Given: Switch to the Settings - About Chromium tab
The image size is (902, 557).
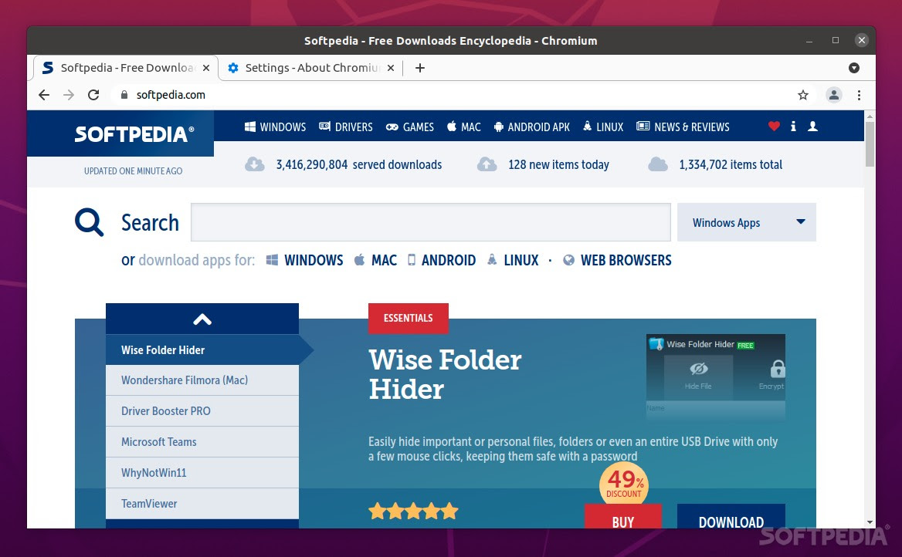Looking at the screenshot, I should [310, 68].
